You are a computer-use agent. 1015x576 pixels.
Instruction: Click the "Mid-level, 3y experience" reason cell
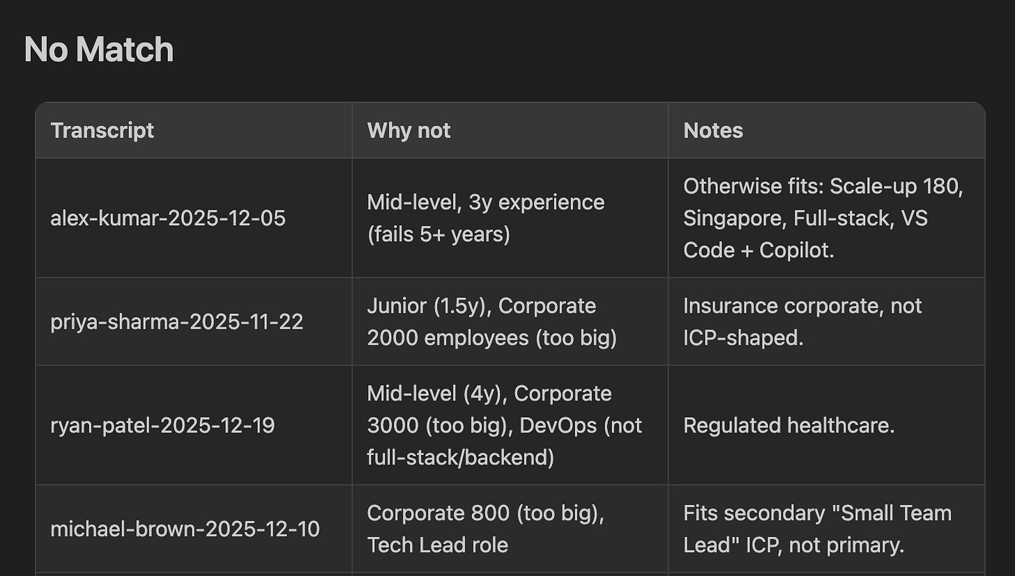coord(510,218)
